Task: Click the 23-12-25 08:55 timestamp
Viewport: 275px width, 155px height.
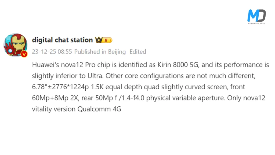Action: [x=52, y=52]
